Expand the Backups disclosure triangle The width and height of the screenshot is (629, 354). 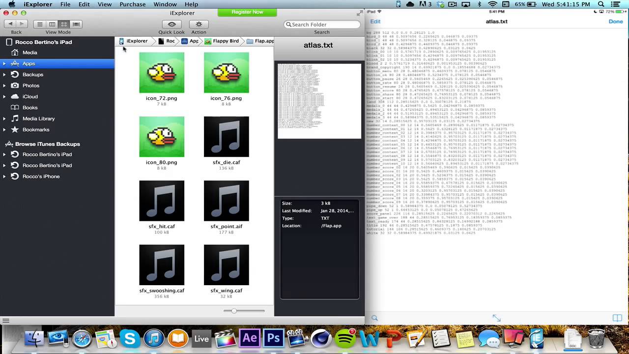[x=4, y=75]
